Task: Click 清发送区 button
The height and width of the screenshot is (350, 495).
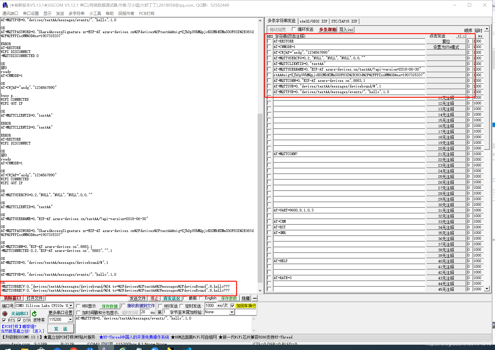Action: (x=172, y=298)
